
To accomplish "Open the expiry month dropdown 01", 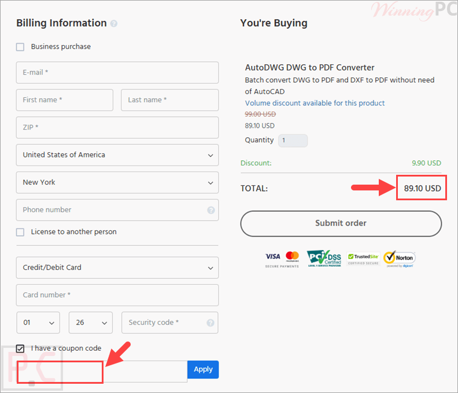I will tap(38, 322).
